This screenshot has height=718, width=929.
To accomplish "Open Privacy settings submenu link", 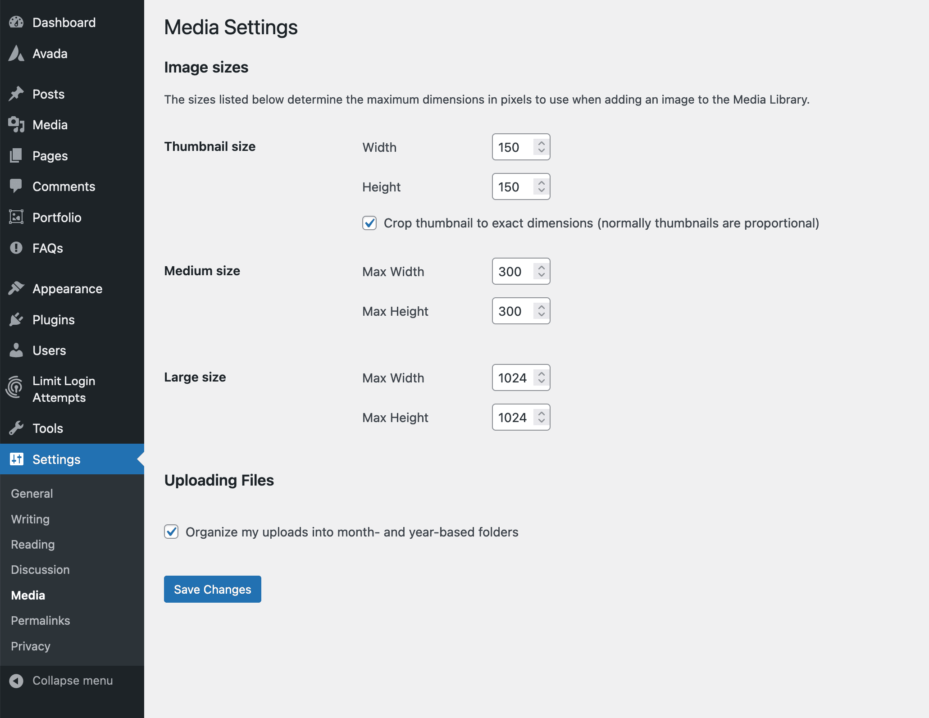I will pos(31,646).
